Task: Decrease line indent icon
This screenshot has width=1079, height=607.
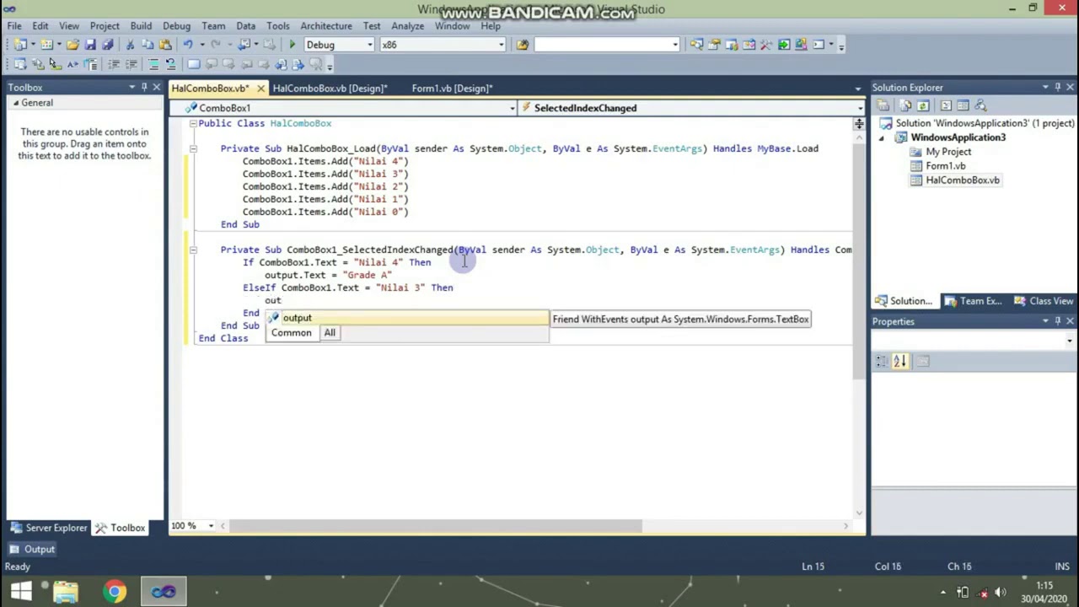Action: (114, 64)
